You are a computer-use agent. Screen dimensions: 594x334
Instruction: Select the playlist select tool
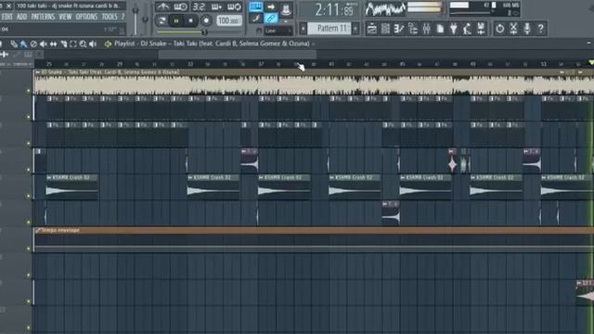click(x=73, y=45)
